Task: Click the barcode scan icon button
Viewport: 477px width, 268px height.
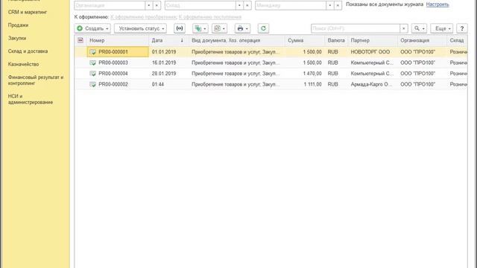Action: pyautogui.click(x=180, y=28)
